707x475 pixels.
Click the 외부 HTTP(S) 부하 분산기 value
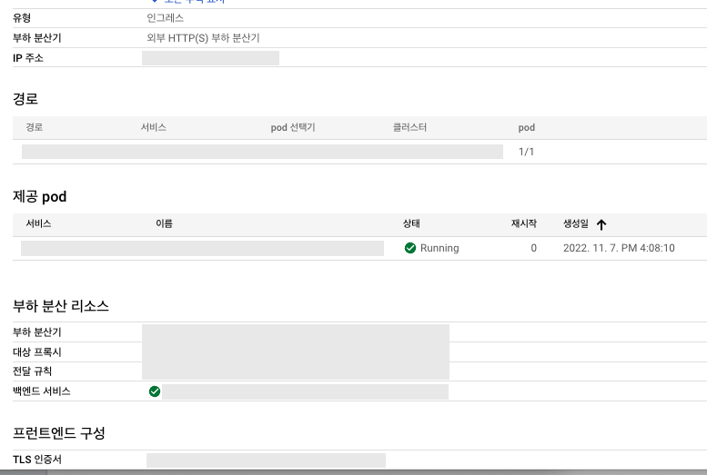tap(209, 38)
